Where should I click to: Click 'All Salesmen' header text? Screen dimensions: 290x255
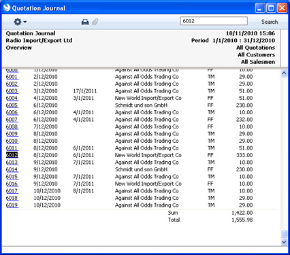point(258,62)
